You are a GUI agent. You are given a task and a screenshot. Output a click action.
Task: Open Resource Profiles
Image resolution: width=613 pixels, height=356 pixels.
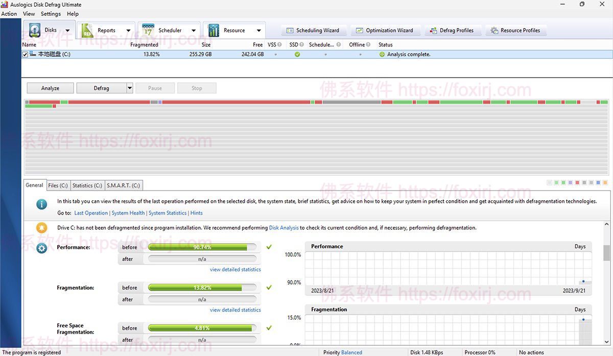click(x=516, y=30)
